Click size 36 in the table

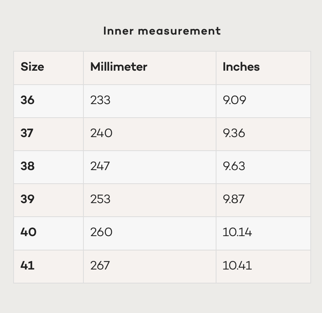28,100
